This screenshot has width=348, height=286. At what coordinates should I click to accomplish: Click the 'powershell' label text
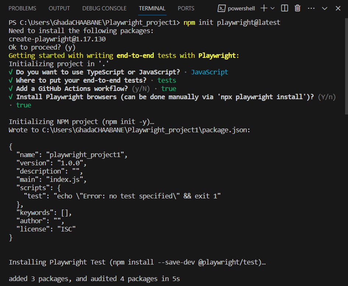click(241, 8)
